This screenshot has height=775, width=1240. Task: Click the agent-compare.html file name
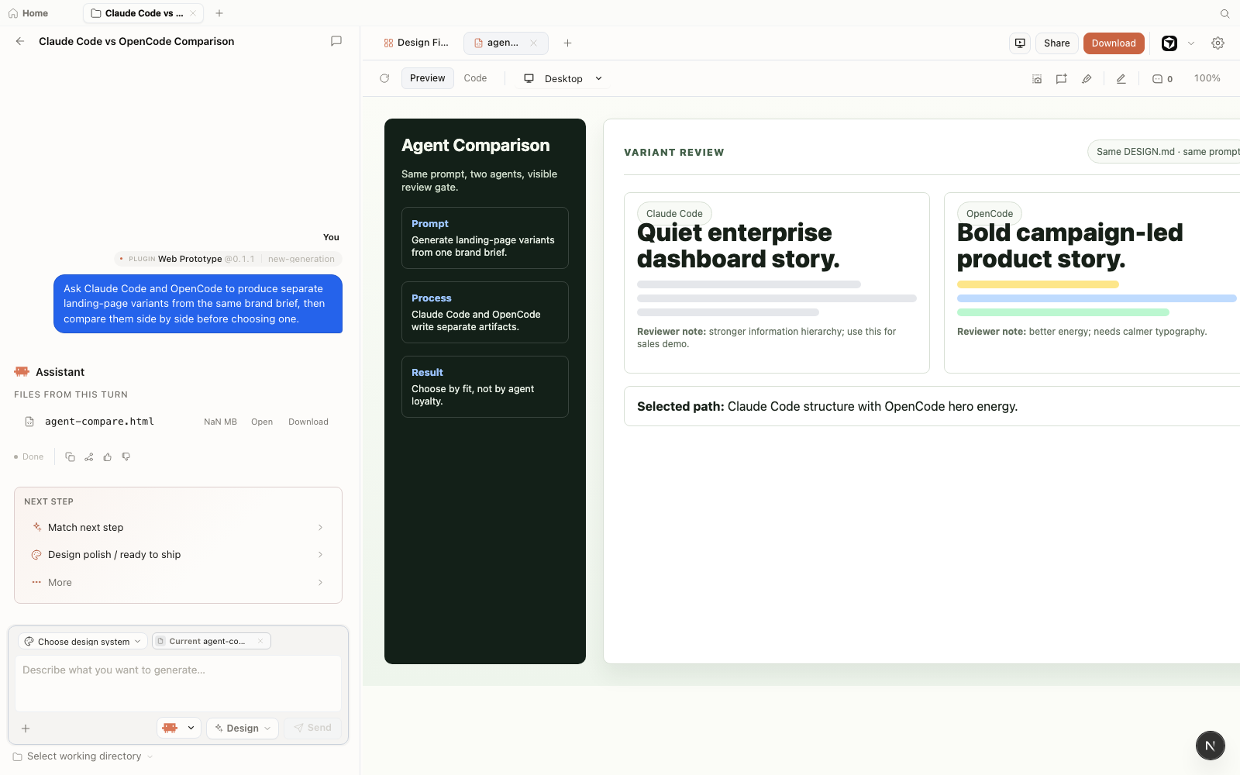pyautogui.click(x=99, y=422)
